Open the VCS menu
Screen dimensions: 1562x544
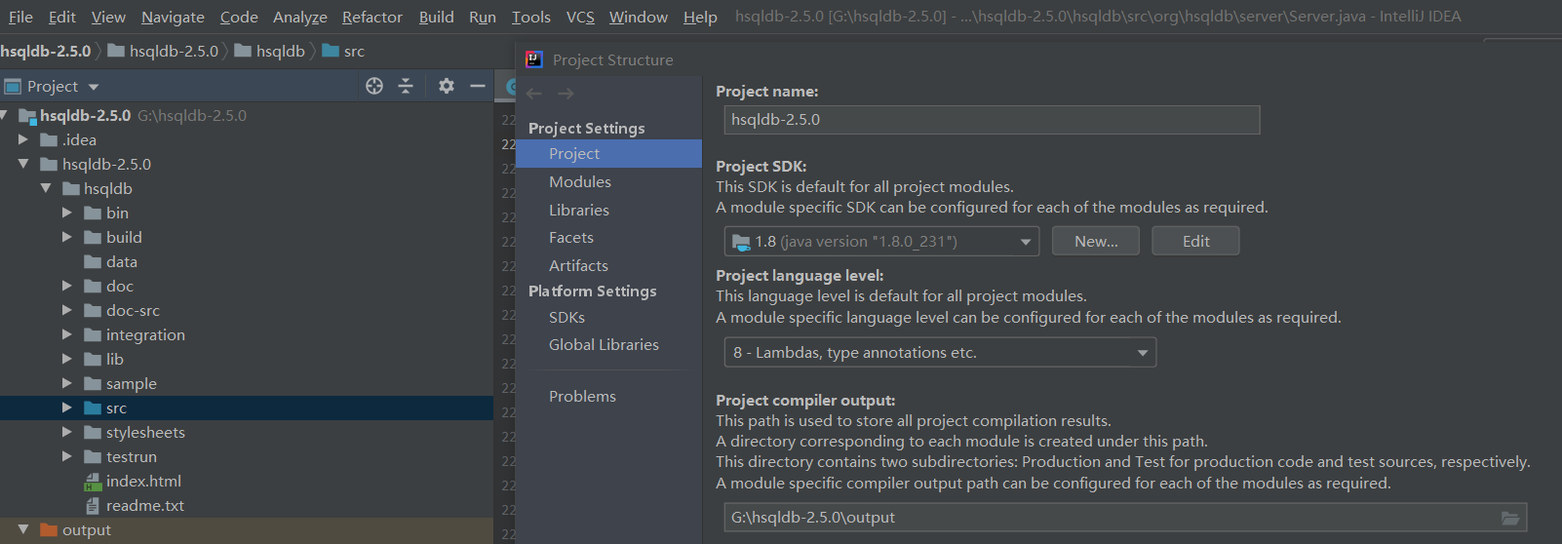coord(580,17)
